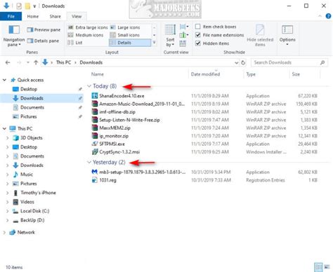Open address bar history dropdown
The height and width of the screenshot is (272, 333).
tap(237, 62)
